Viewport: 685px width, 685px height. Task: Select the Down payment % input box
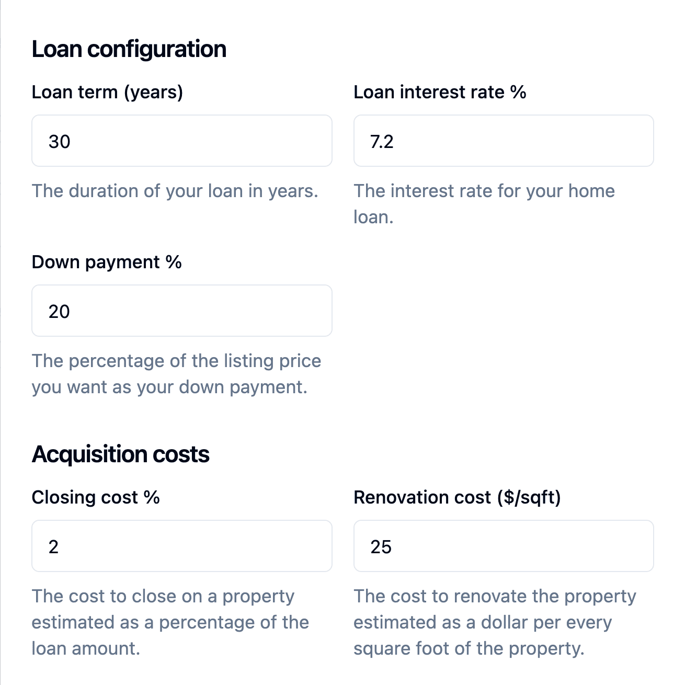click(181, 311)
